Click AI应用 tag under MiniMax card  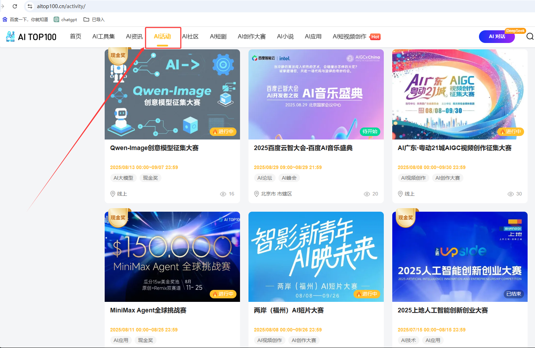click(x=121, y=340)
